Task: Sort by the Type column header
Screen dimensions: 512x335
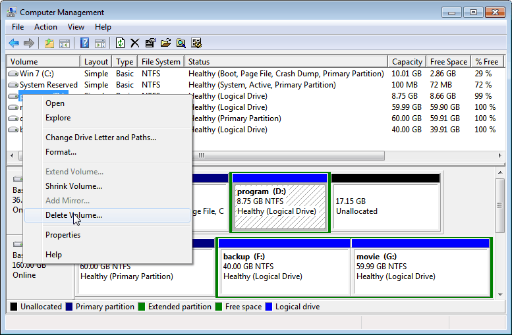Action: tap(125, 62)
